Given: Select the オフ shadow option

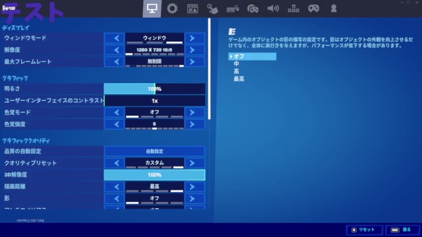Looking at the screenshot, I should [x=252, y=57].
